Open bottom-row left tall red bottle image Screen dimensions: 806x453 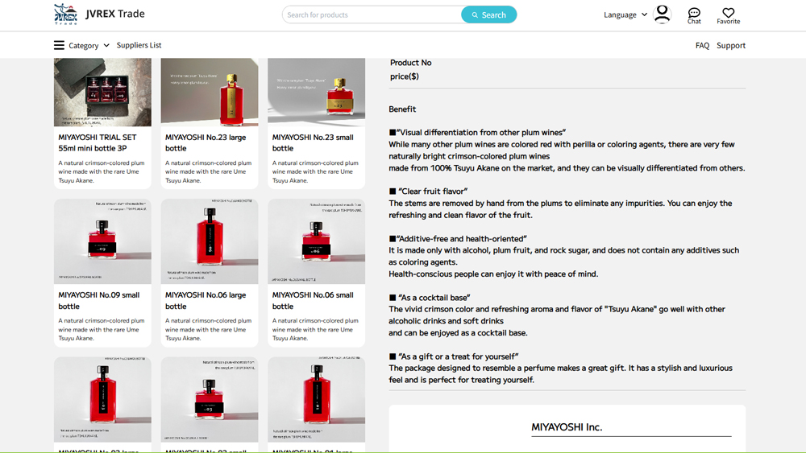tap(103, 399)
